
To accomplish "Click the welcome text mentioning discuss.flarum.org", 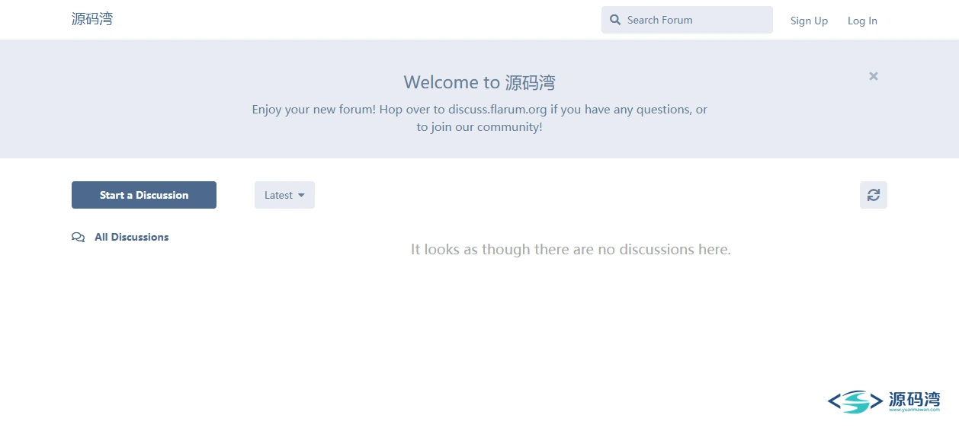I will 479,118.
